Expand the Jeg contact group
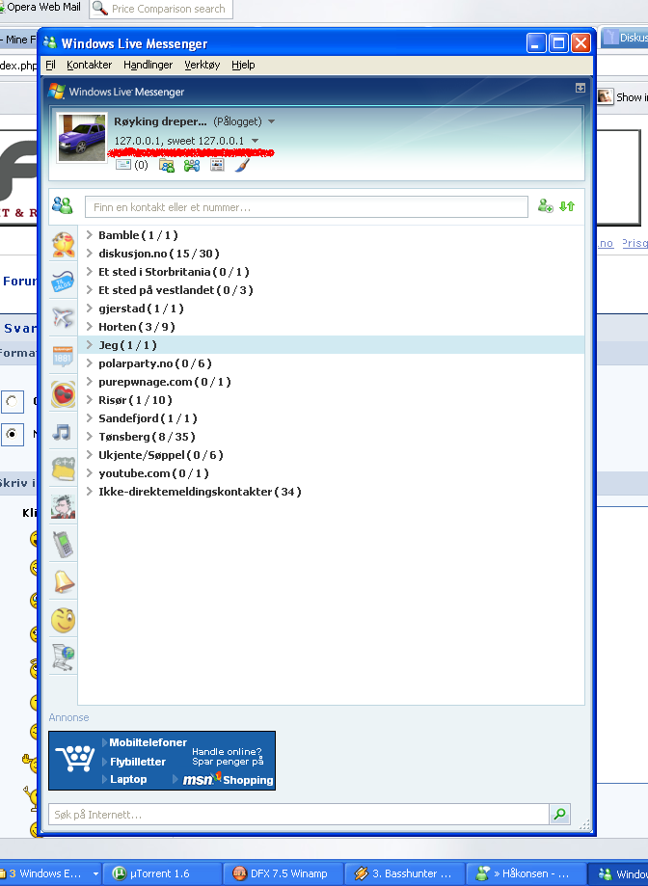The height and width of the screenshot is (886, 648). click(89, 345)
